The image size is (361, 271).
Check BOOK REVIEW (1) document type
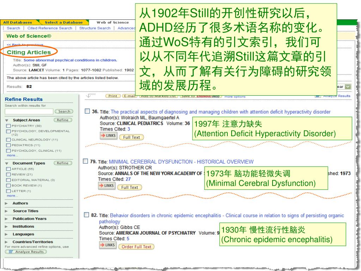[x=8, y=186]
